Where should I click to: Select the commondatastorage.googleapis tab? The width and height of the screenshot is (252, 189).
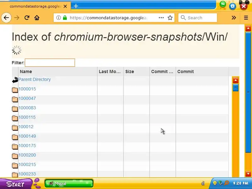(35, 6)
